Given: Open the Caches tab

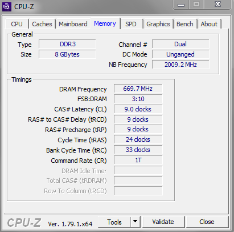Looking at the screenshot, I should click(42, 24).
